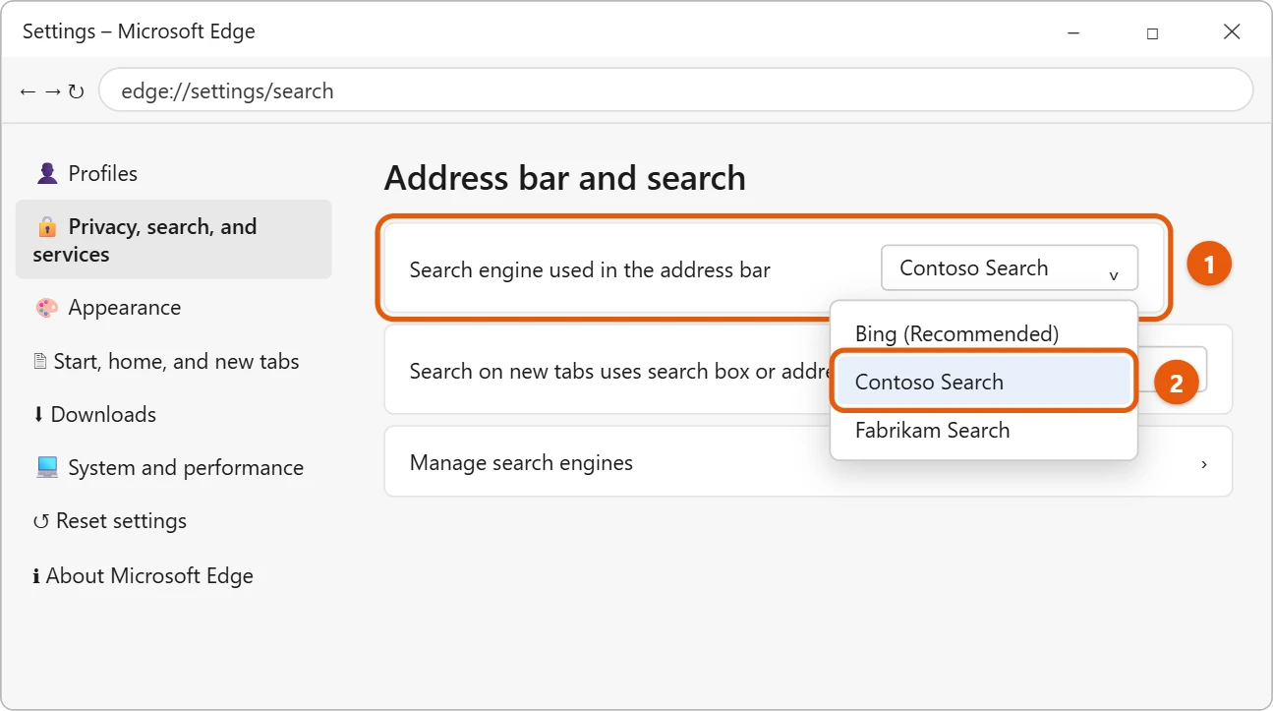Go back with the browser back arrow
Image resolution: width=1273 pixels, height=711 pixels.
(28, 91)
